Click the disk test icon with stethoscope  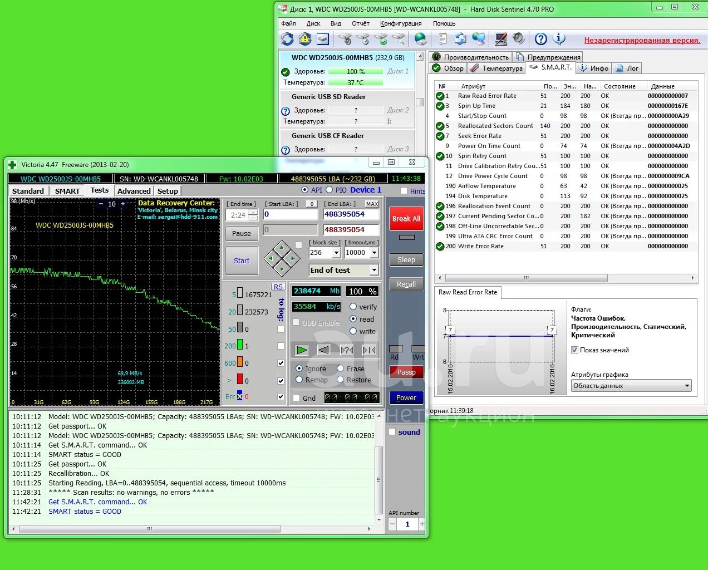[345, 39]
